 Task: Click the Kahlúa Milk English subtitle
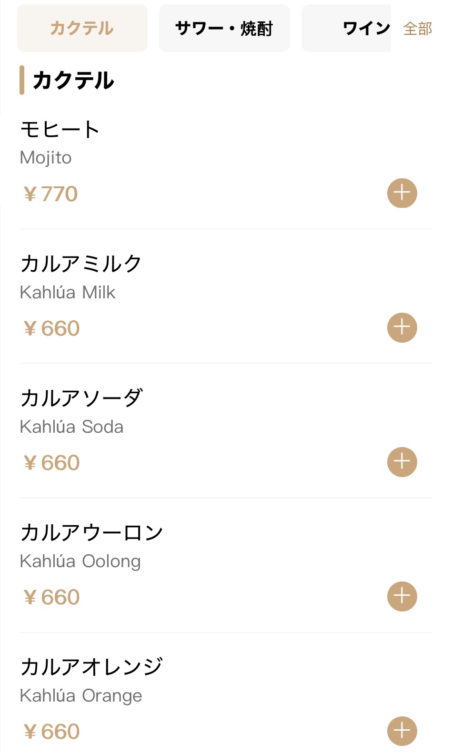click(68, 292)
